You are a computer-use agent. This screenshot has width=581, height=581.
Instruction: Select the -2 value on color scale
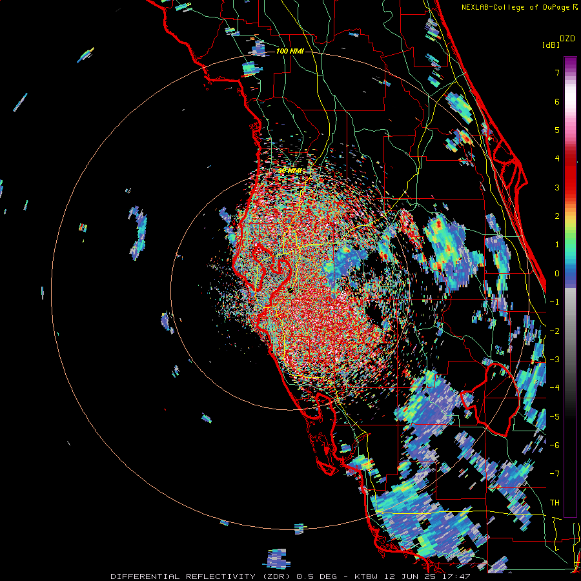click(x=555, y=331)
